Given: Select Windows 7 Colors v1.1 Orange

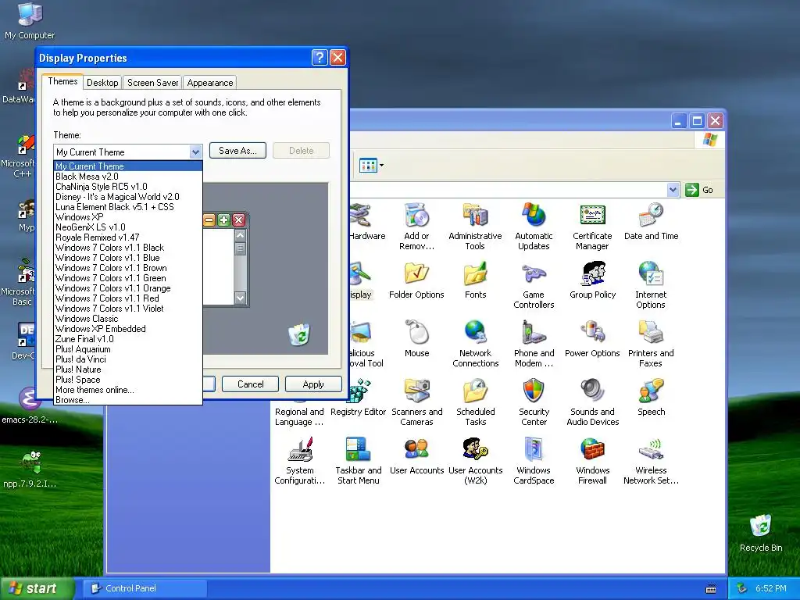Looking at the screenshot, I should (x=127, y=288).
